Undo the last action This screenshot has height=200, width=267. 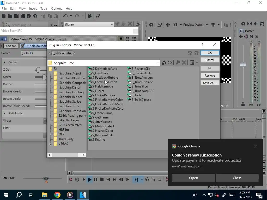[65, 16]
